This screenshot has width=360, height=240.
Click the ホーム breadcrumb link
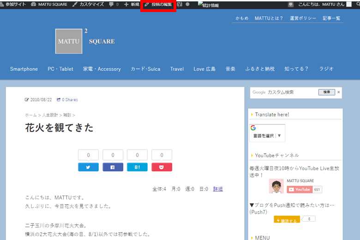point(31,115)
